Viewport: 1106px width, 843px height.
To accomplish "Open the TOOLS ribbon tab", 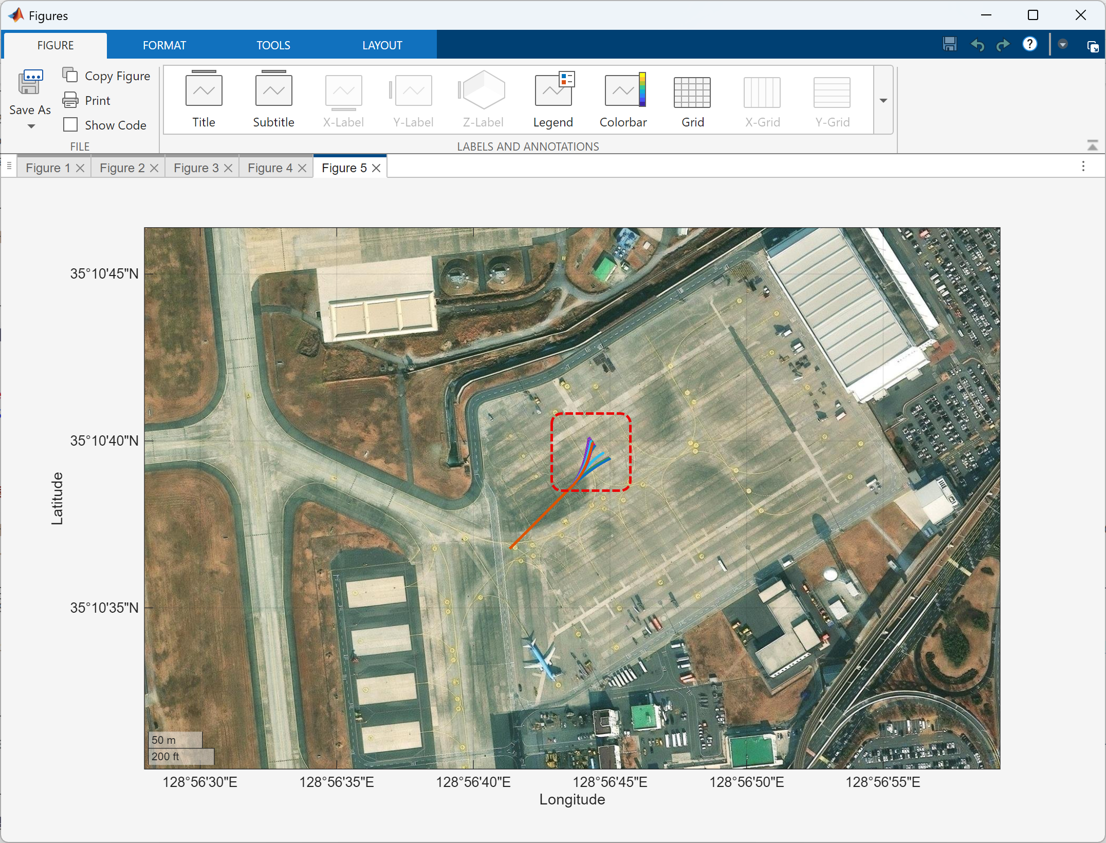I will [x=273, y=45].
